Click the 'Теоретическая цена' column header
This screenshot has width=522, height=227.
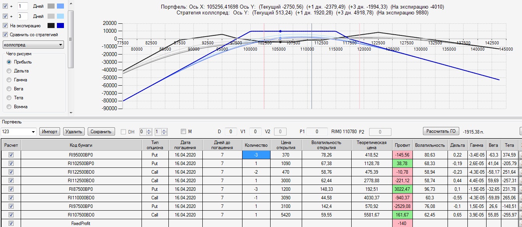(x=372, y=145)
